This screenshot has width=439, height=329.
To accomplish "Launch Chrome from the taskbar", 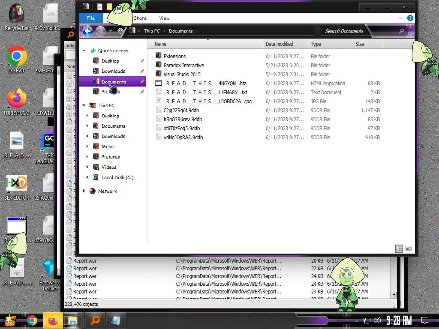I will [32, 320].
